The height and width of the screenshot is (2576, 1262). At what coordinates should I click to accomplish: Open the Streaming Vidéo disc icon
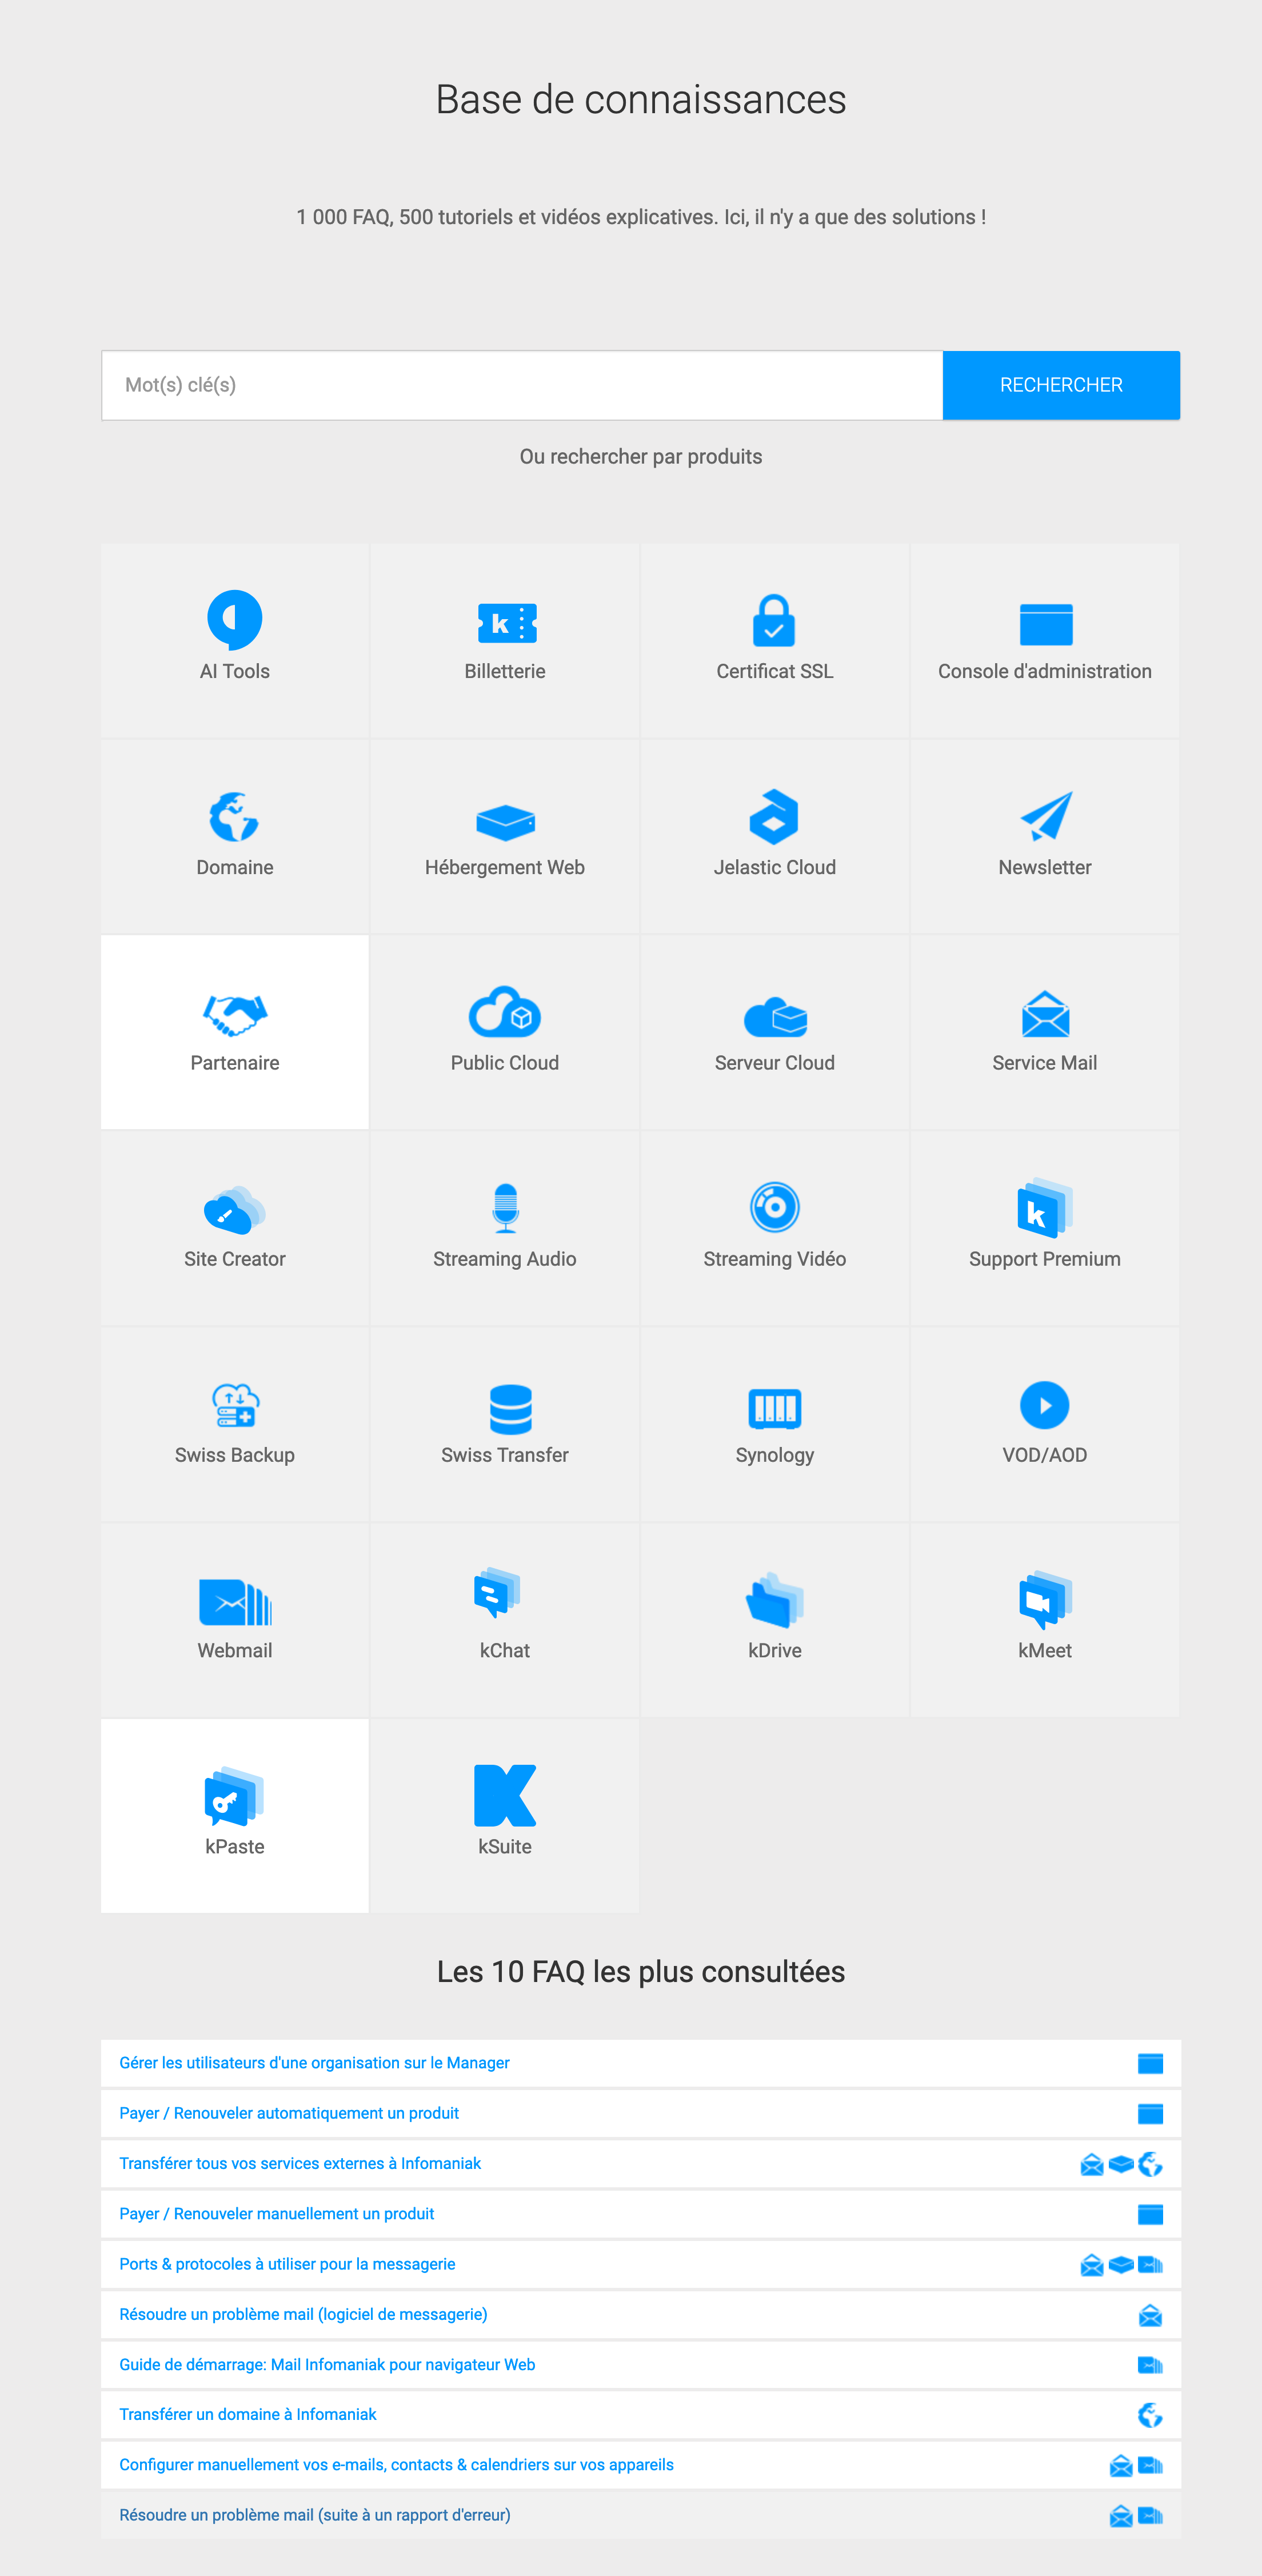pos(774,1207)
